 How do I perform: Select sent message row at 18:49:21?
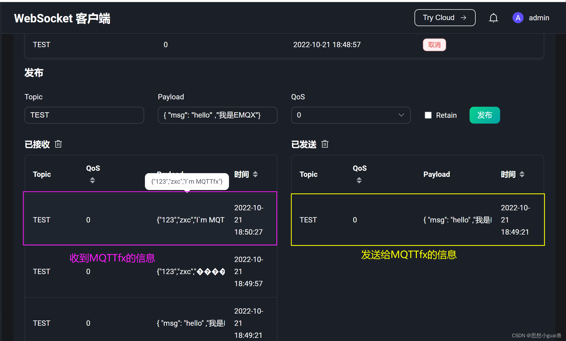[417, 220]
